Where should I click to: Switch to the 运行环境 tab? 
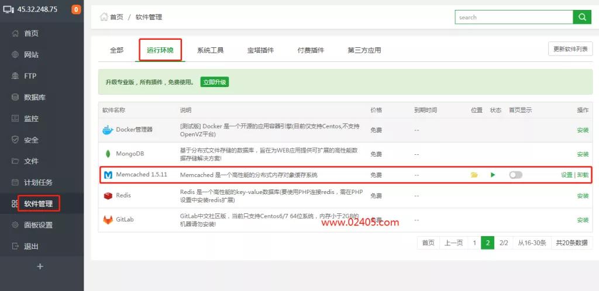click(x=160, y=50)
